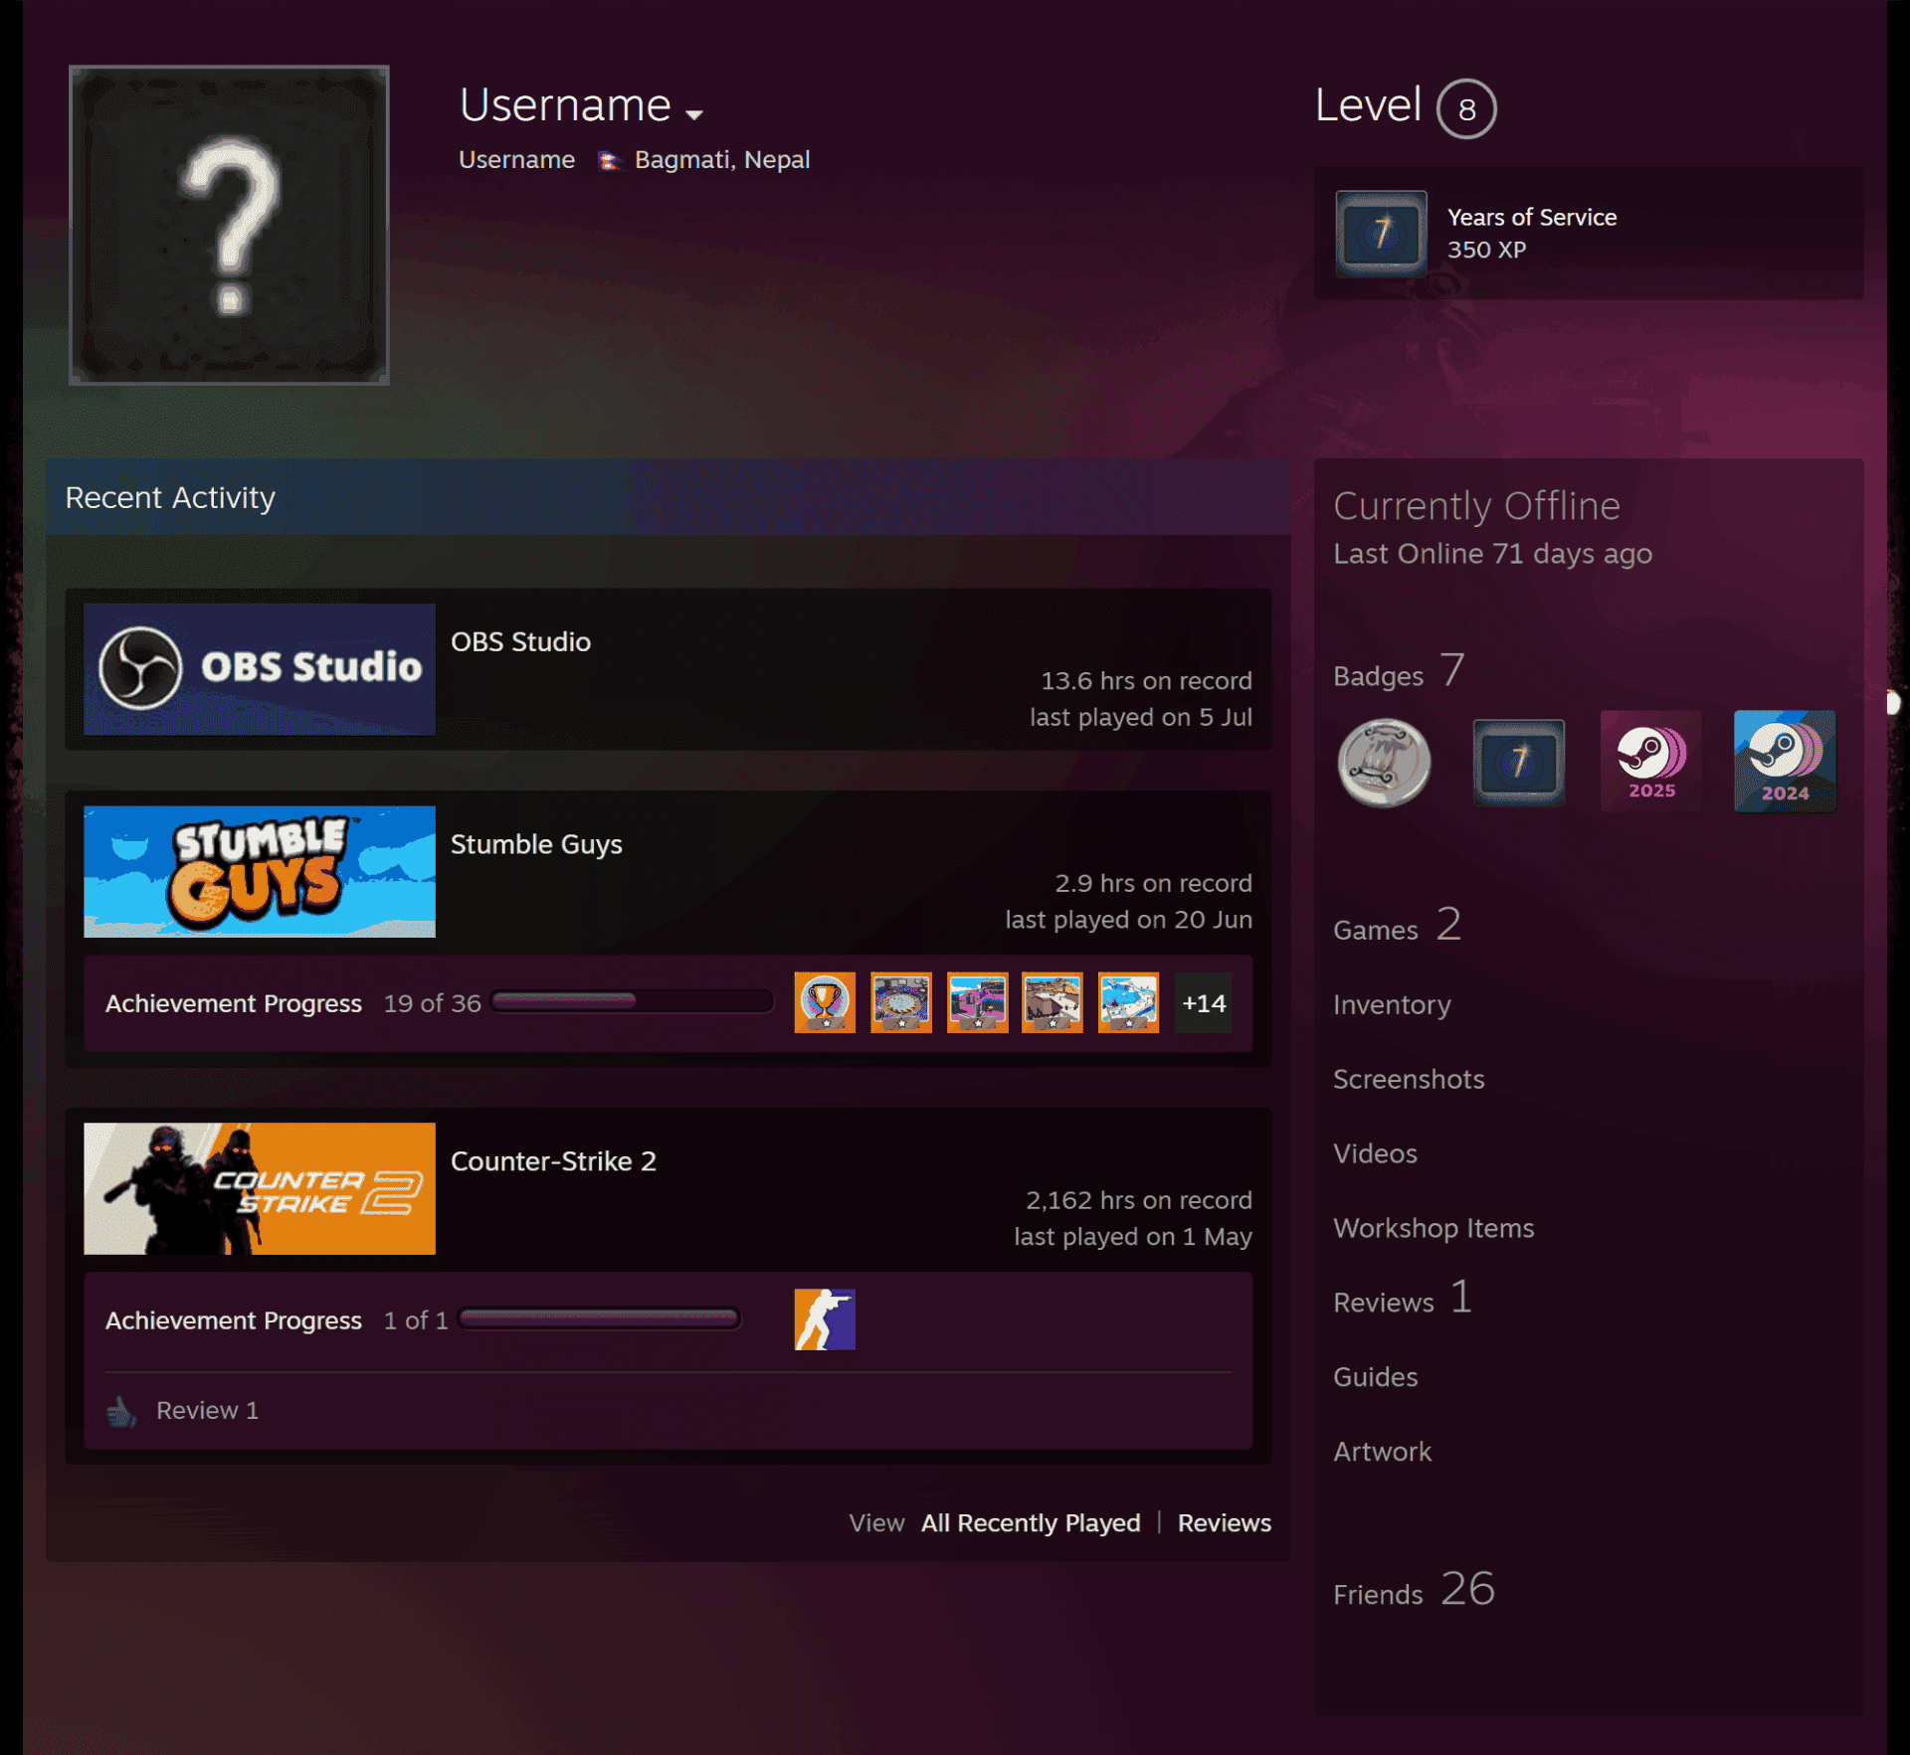The height and width of the screenshot is (1755, 1910).
Task: View All Recently Played games
Action: (1031, 1523)
